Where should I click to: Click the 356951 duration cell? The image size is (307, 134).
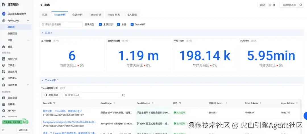[x=213, y=112]
